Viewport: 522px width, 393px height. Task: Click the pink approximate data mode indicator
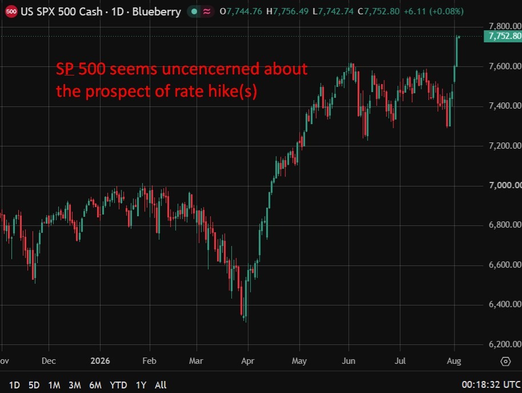pos(207,11)
